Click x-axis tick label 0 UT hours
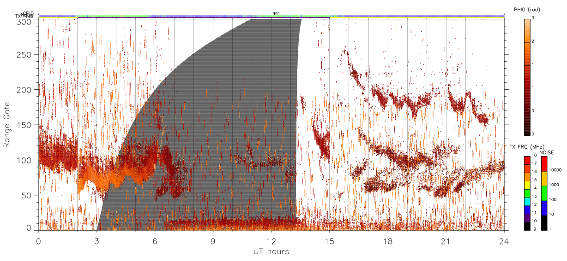The width and height of the screenshot is (567, 261). [x=39, y=241]
